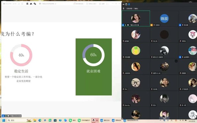
Task: Click the Windows Start button
Action: point(4,120)
